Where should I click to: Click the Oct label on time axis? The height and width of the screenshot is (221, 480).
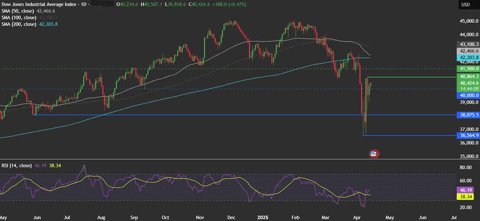pos(165,217)
